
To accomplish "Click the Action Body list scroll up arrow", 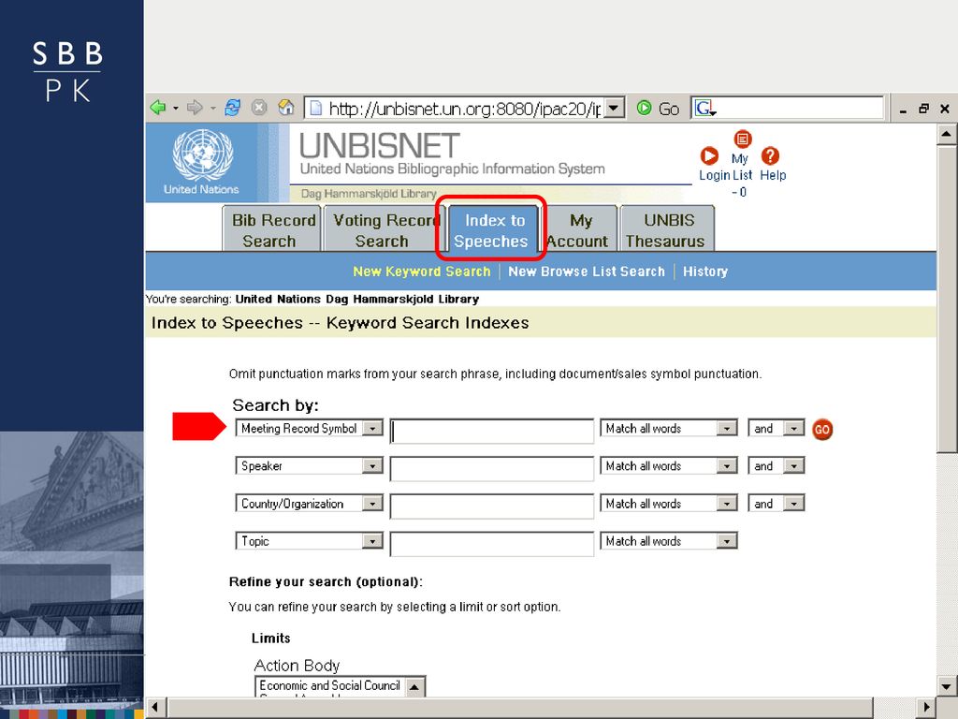I will [414, 686].
